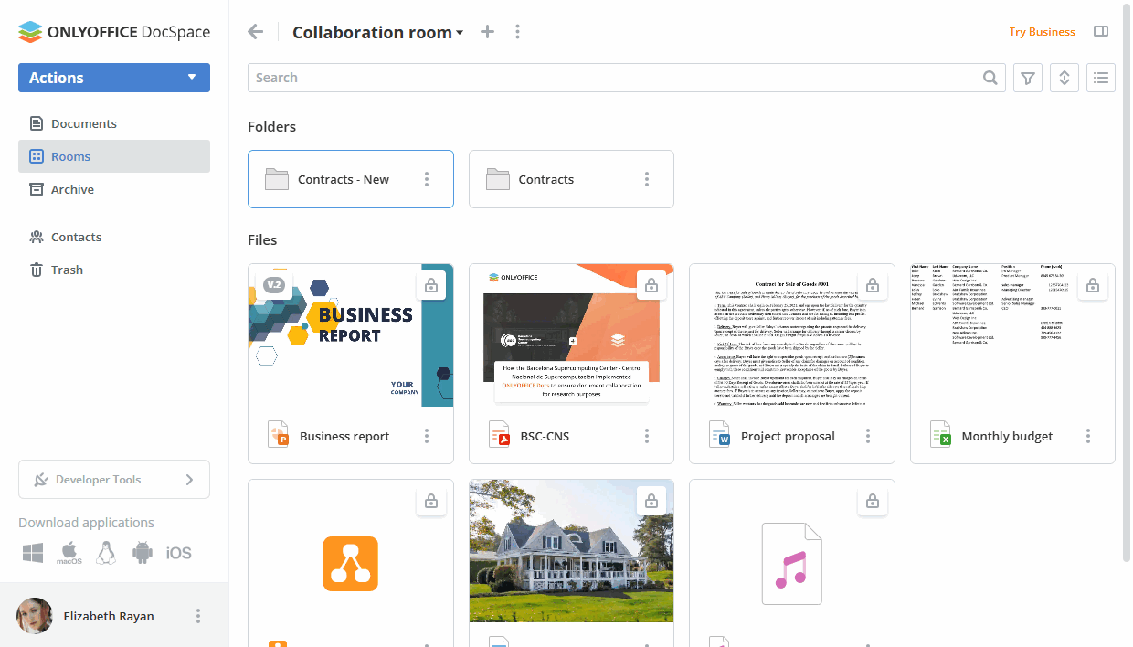The height and width of the screenshot is (647, 1133).
Task: Toggle lock on Monthly budget
Action: pos(1093,285)
